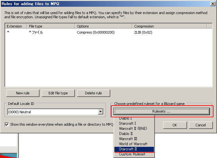Viewport: 217px width, 158px height.
Task: Open Edit file type dialog
Action: pyautogui.click(x=58, y=93)
